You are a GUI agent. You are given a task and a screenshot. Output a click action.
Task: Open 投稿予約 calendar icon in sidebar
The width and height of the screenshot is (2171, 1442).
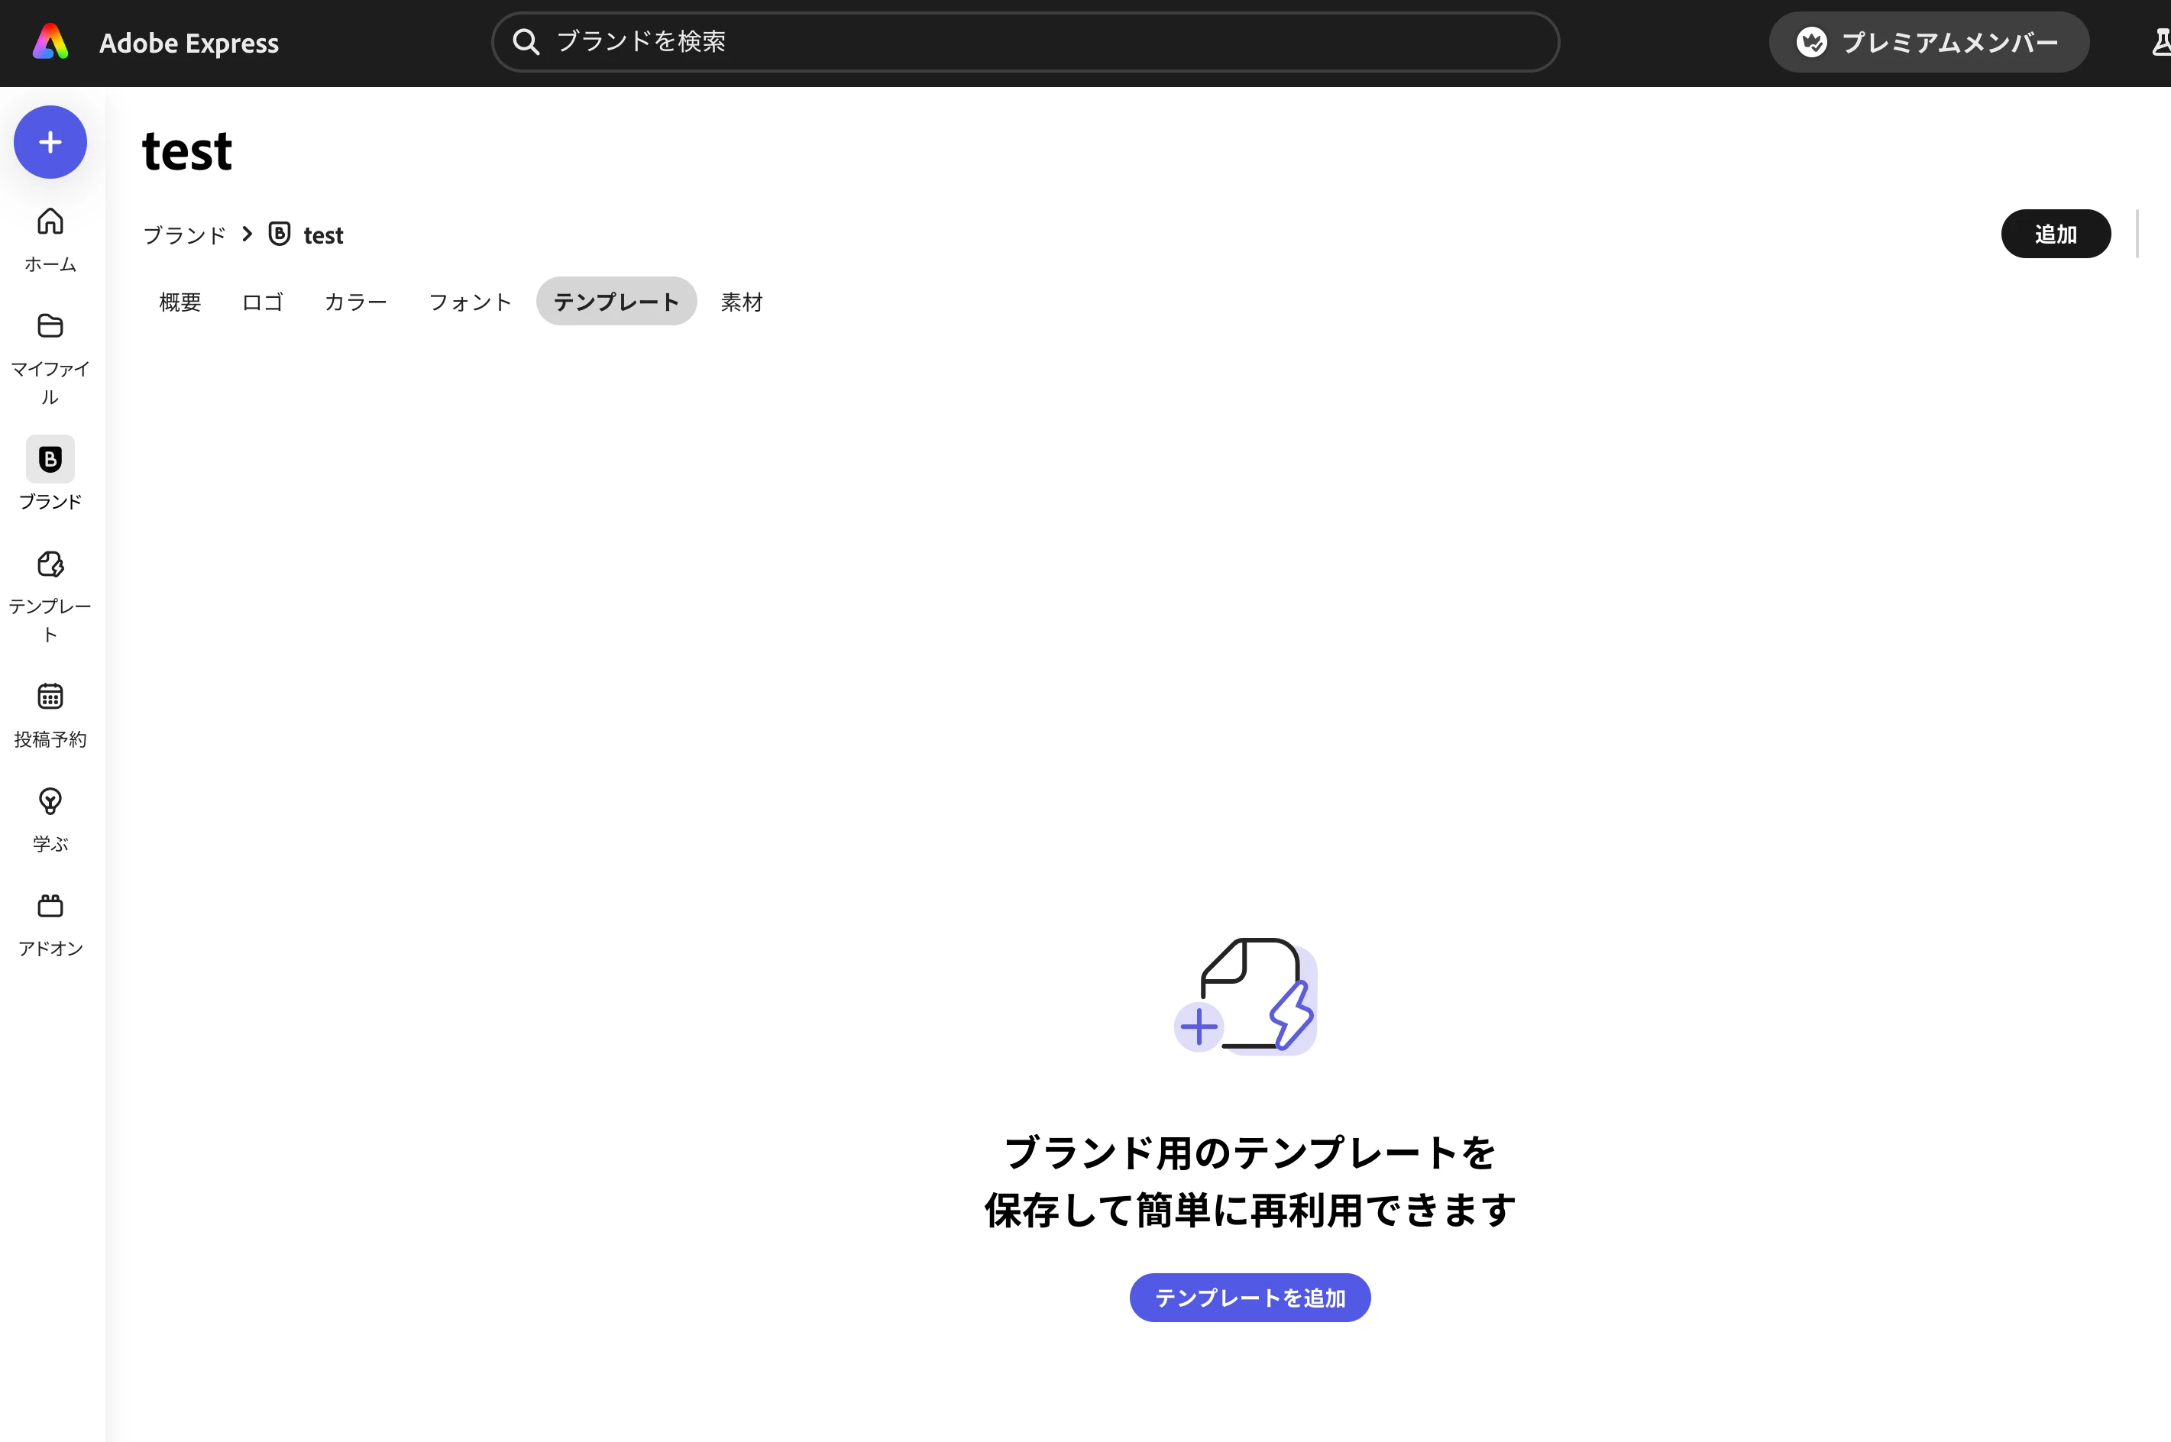click(x=50, y=696)
